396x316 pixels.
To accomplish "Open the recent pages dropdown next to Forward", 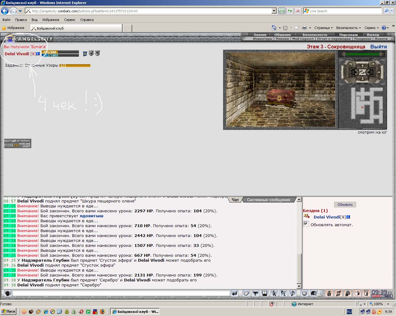I will (x=20, y=11).
